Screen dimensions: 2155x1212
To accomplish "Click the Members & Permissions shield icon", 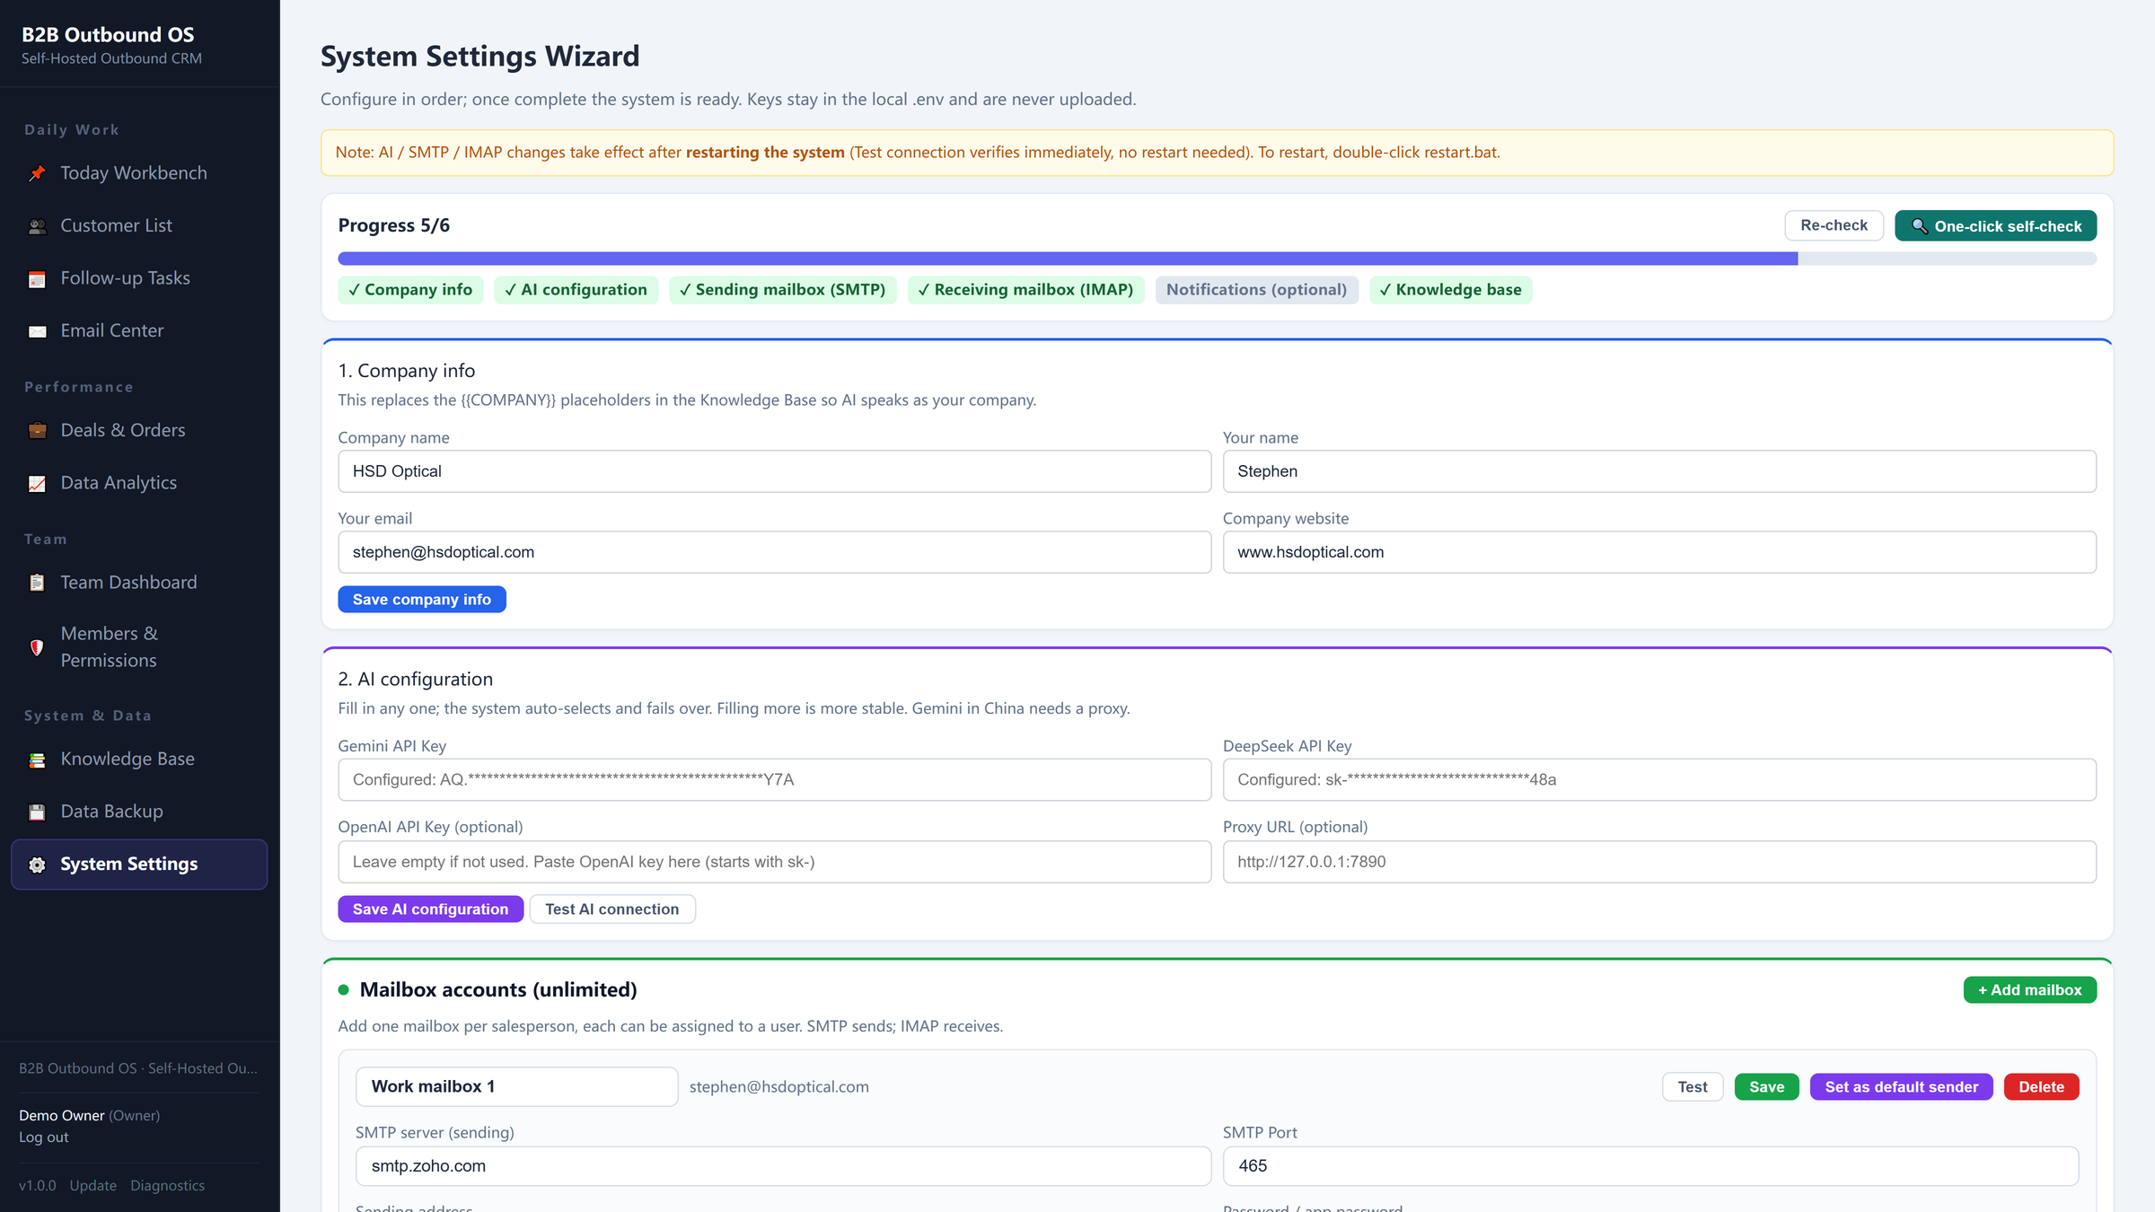I will [x=37, y=647].
